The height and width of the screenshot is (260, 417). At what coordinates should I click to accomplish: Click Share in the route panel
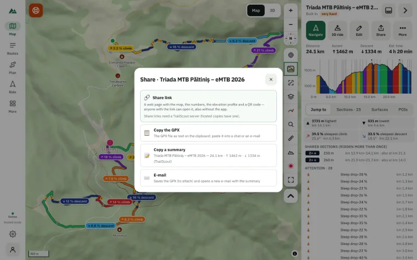coord(381,31)
